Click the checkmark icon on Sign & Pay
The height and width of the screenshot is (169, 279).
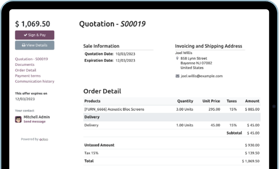coord(25,35)
